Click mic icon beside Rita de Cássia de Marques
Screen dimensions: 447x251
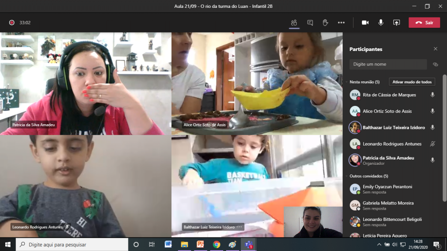point(433,95)
